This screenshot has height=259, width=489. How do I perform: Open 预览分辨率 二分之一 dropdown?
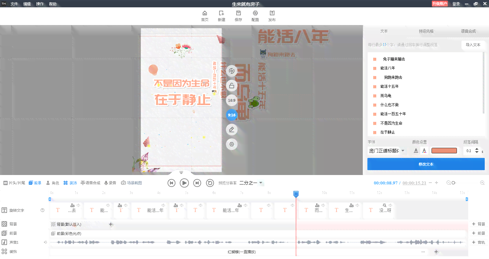point(251,183)
